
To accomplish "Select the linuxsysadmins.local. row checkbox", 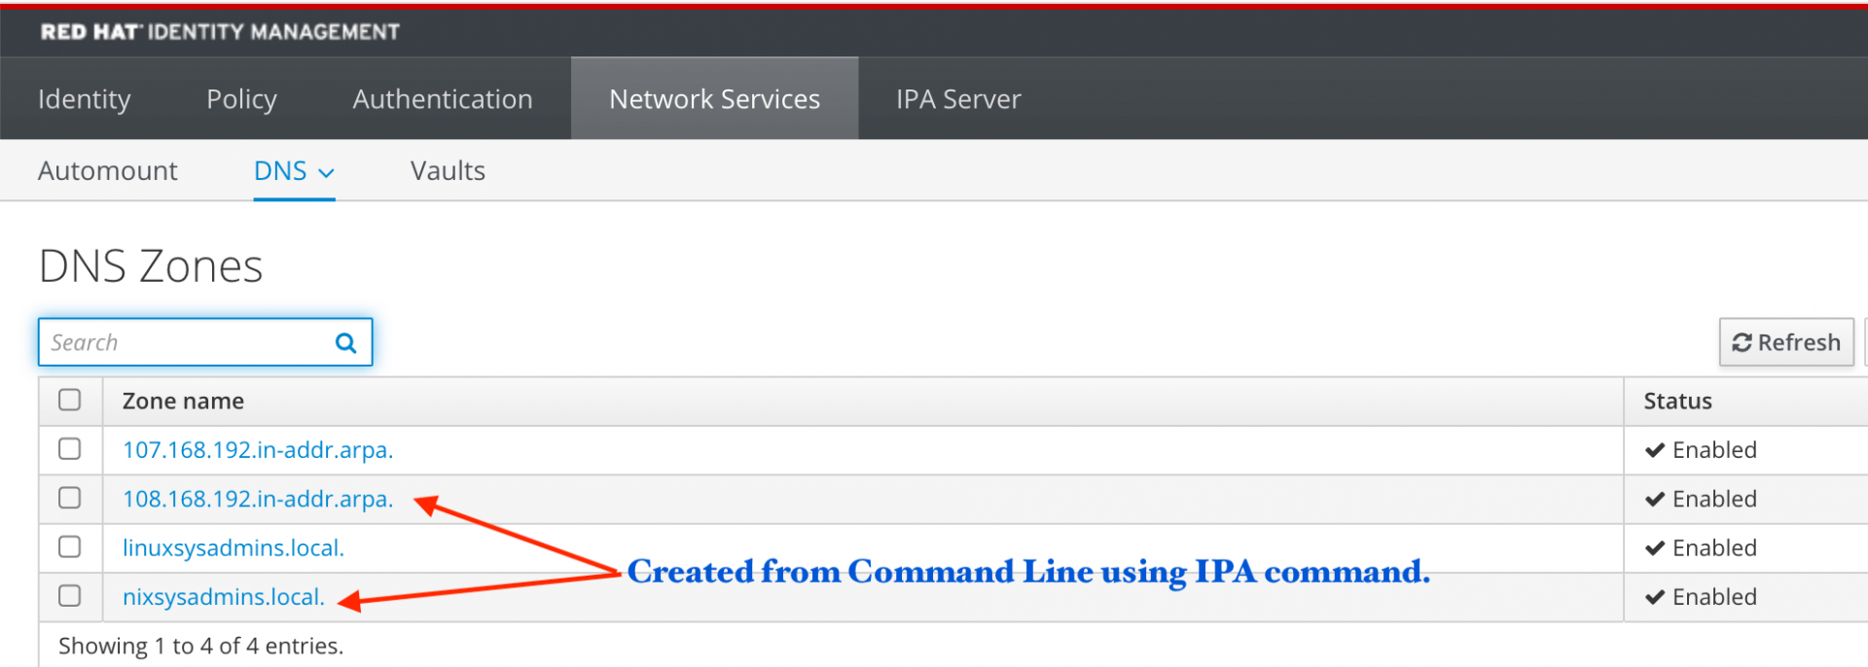I will click(x=69, y=546).
